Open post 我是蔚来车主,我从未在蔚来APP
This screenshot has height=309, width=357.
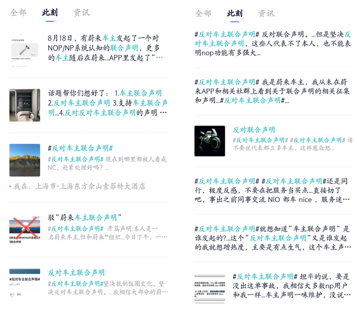pyautogui.click(x=272, y=91)
